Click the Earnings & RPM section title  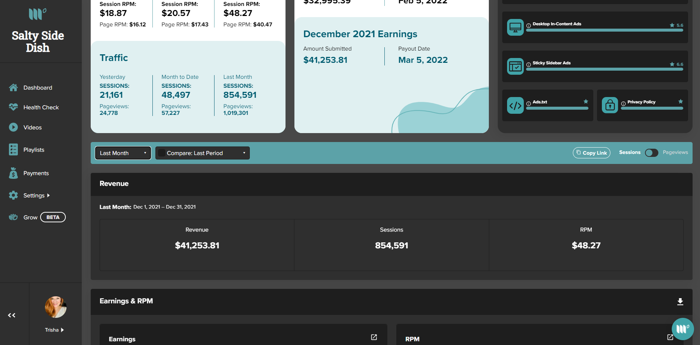(126, 301)
